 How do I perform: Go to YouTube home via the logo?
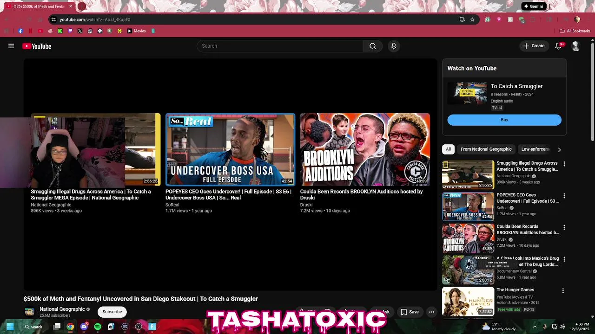pyautogui.click(x=37, y=46)
